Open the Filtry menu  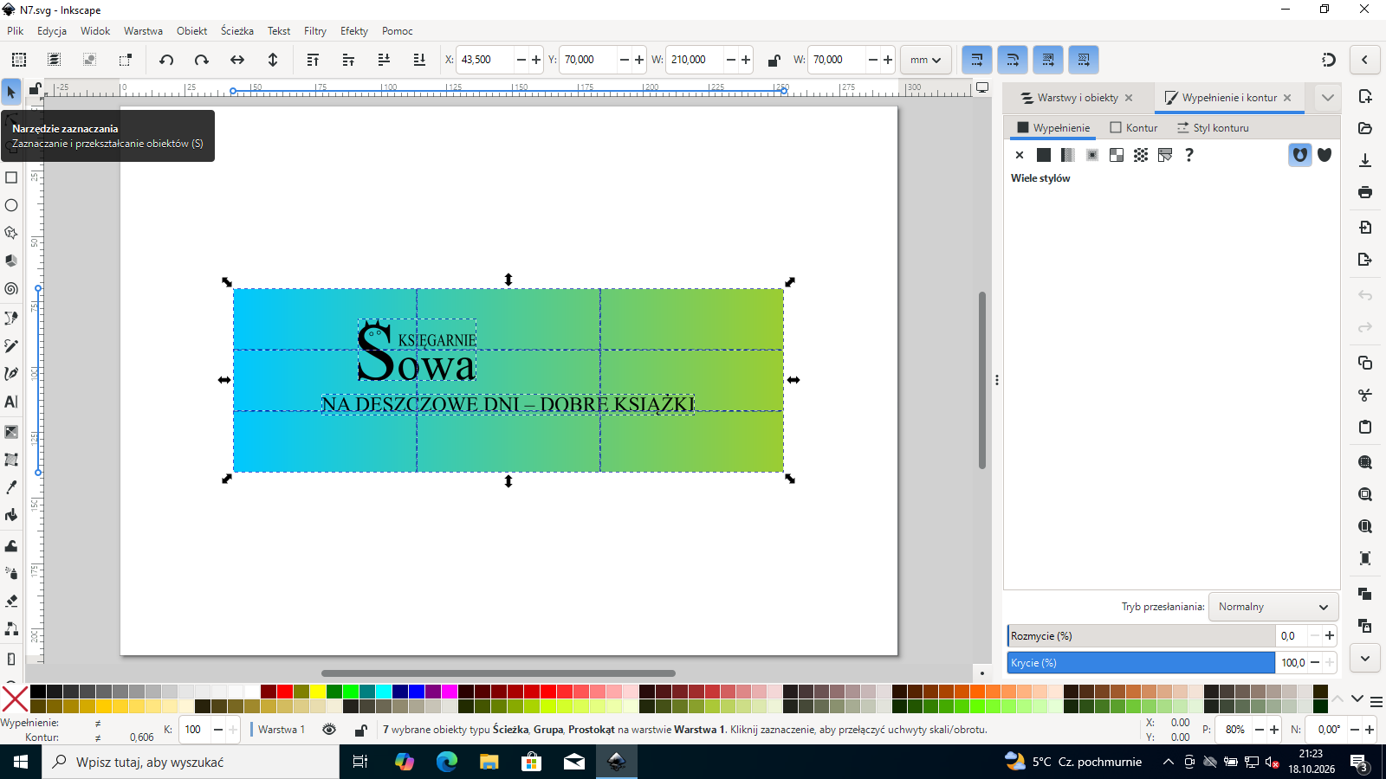[x=315, y=31]
